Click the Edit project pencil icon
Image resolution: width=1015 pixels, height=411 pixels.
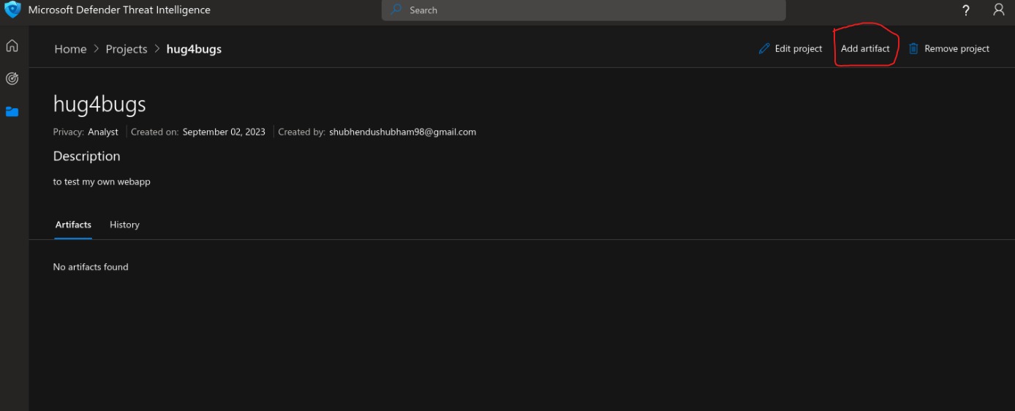[764, 49]
